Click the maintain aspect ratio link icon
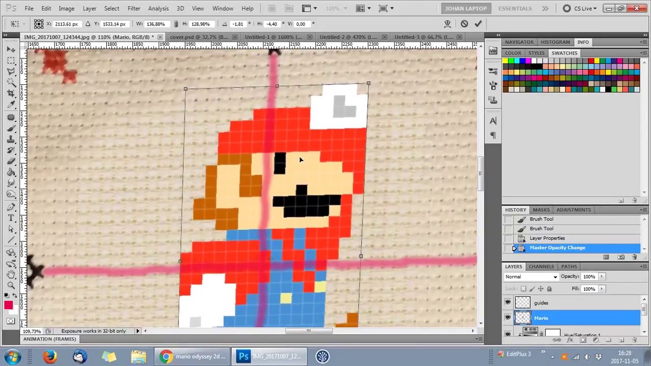 tap(176, 24)
